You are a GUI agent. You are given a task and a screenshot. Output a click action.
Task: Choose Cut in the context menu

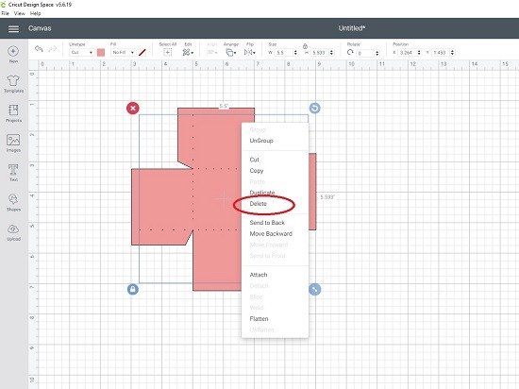click(x=254, y=160)
